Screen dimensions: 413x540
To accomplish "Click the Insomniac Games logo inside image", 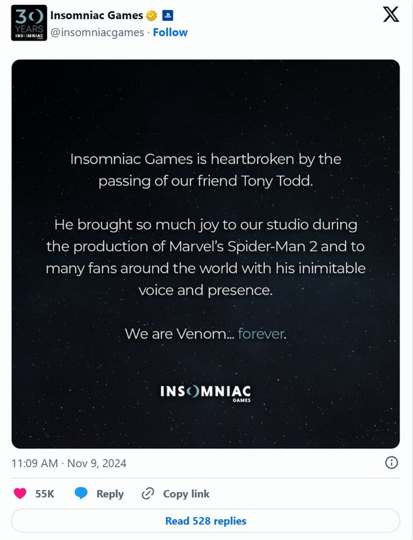I will [x=206, y=392].
